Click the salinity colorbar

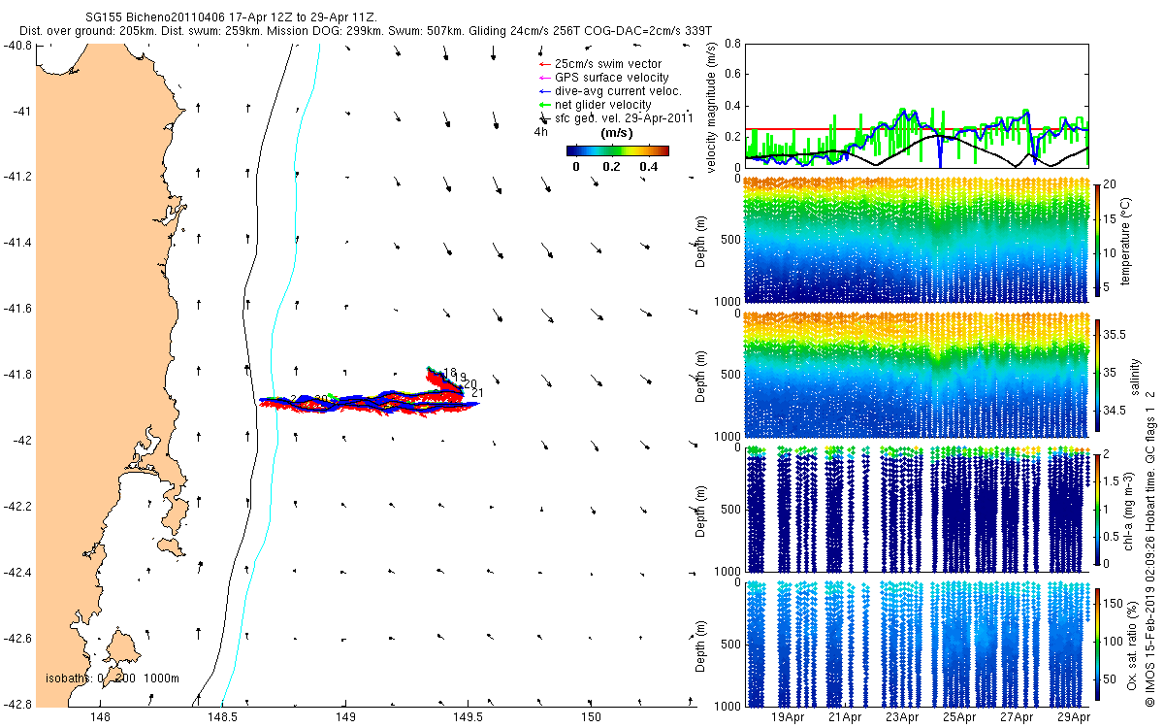click(x=1098, y=374)
